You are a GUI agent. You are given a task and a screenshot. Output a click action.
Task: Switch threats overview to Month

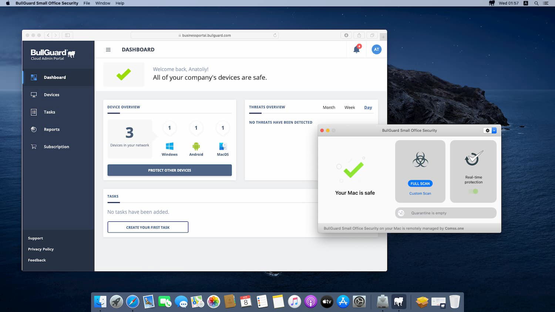click(329, 108)
